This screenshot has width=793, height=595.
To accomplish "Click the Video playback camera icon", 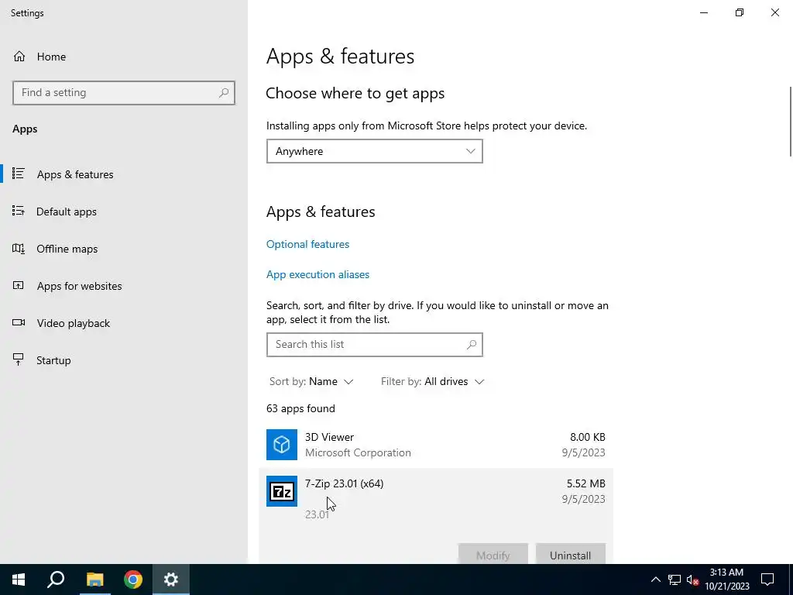I will [19, 322].
